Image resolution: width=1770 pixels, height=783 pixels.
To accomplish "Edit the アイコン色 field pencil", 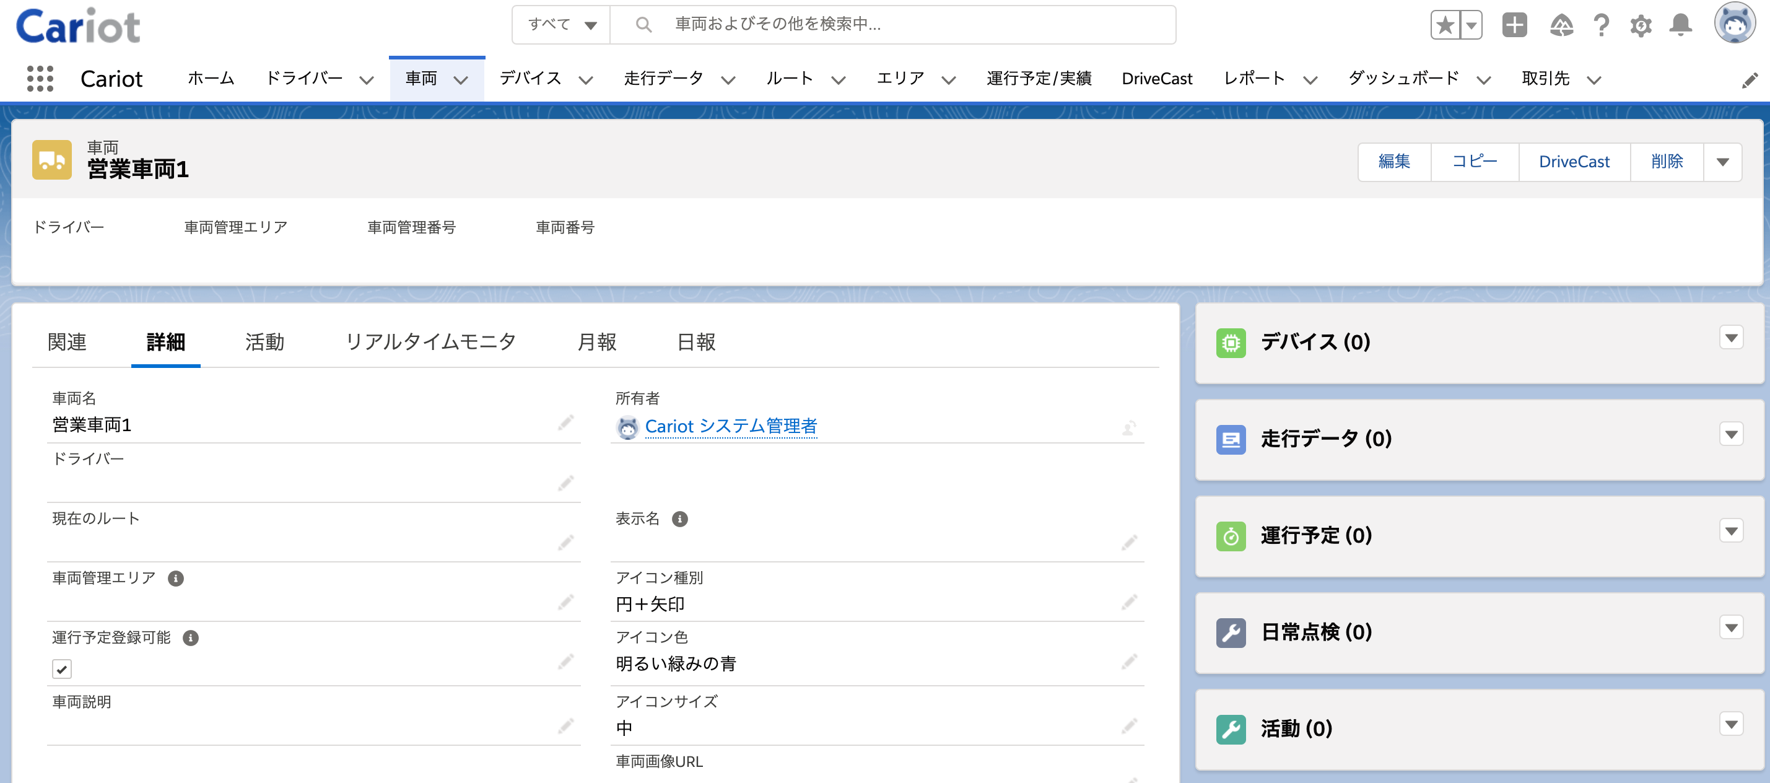I will point(1129,662).
